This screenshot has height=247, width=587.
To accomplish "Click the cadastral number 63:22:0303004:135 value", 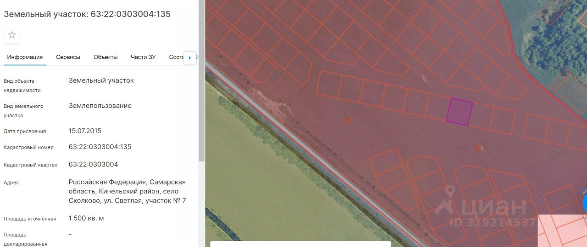I will pyautogui.click(x=100, y=147).
